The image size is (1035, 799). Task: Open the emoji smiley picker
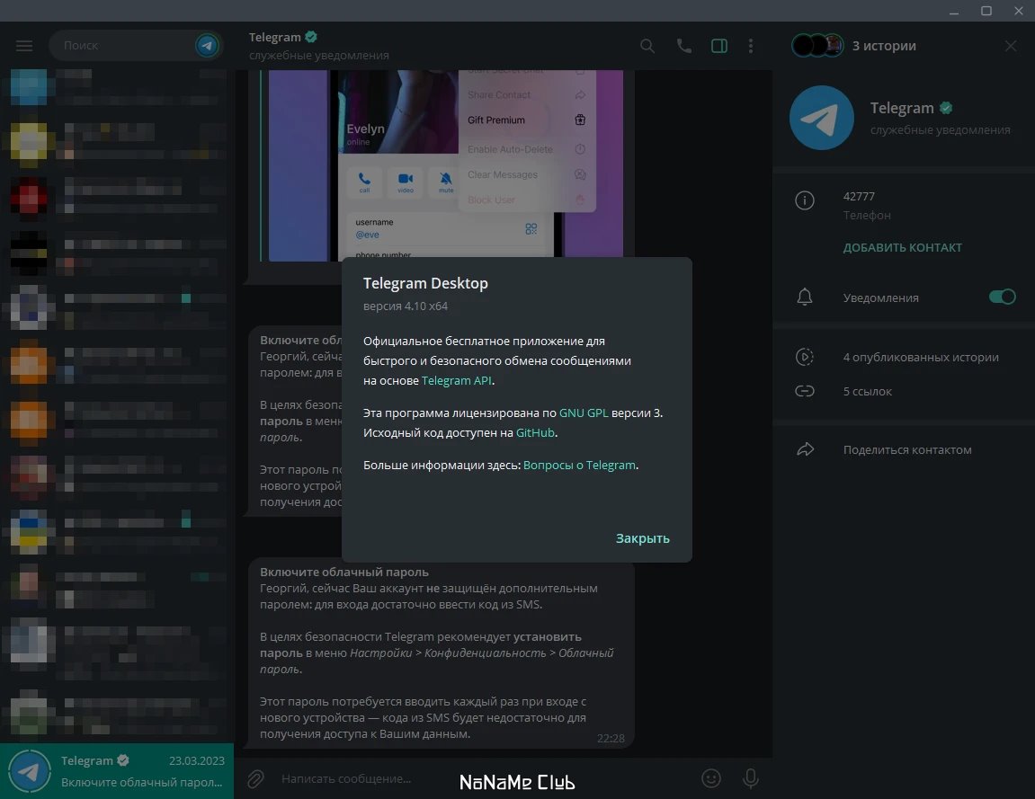point(711,778)
